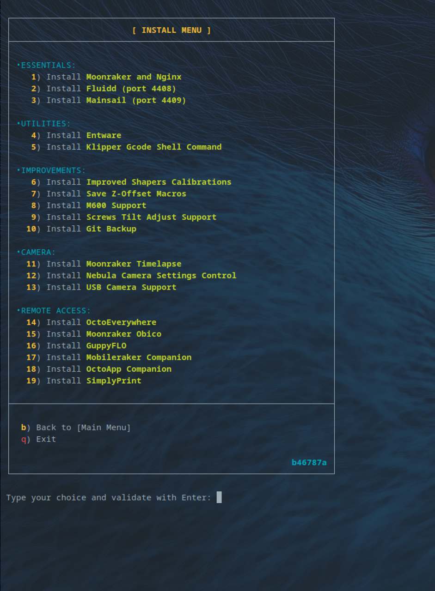This screenshot has height=591, width=435.
Task: Click the Install Moonraker Timelapse entry
Action: (104, 264)
